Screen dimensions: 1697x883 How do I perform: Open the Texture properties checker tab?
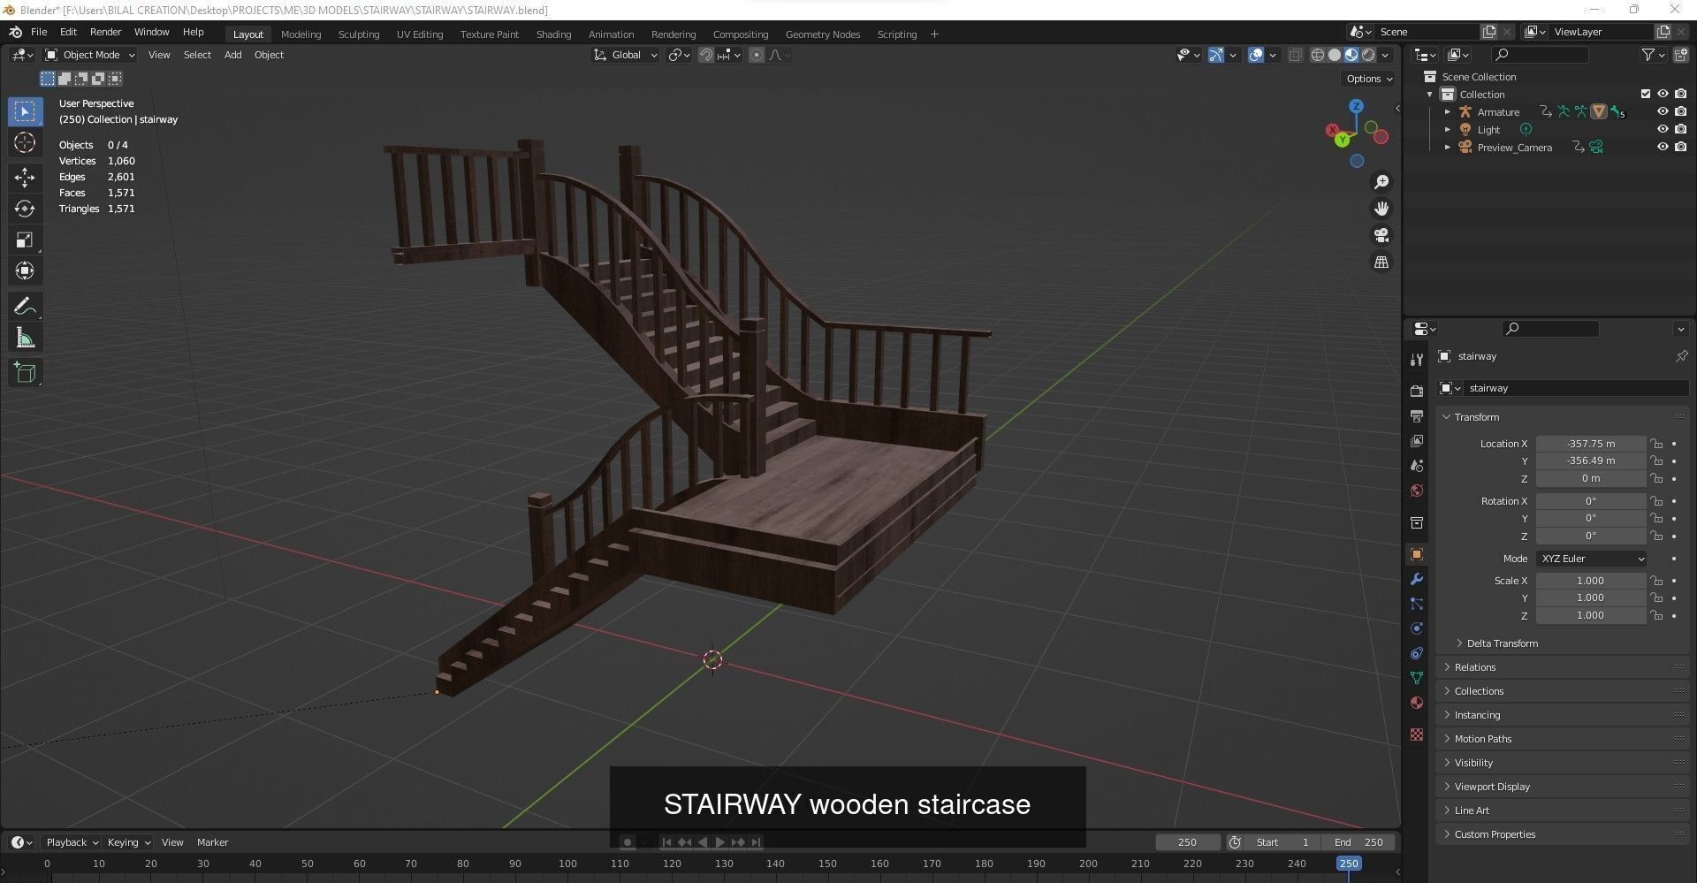tap(1417, 735)
